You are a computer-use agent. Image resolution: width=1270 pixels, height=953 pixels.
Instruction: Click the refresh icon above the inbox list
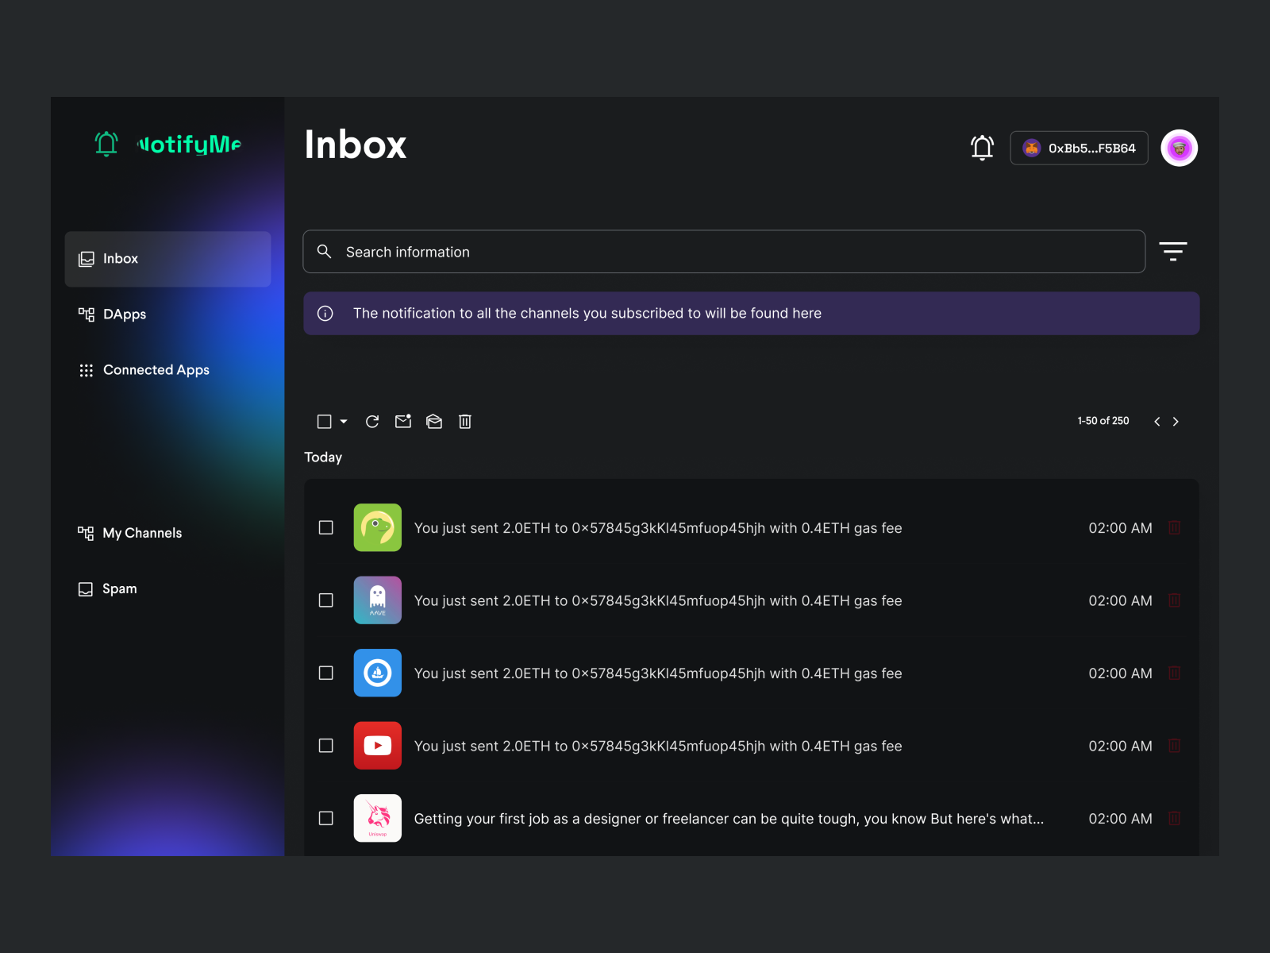[x=371, y=422]
